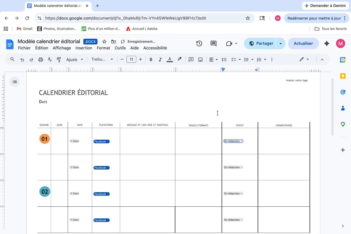
Task: Open the zoom level dropdown Ajuste
Action: coord(74,59)
